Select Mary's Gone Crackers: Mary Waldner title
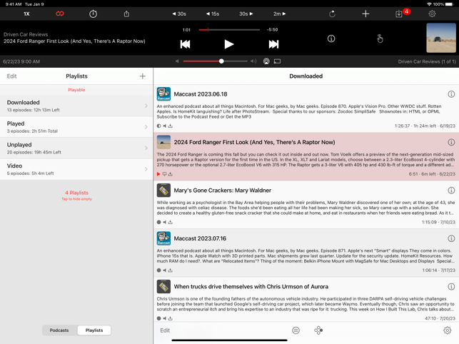Image resolution: width=459 pixels, height=344 pixels. click(223, 191)
